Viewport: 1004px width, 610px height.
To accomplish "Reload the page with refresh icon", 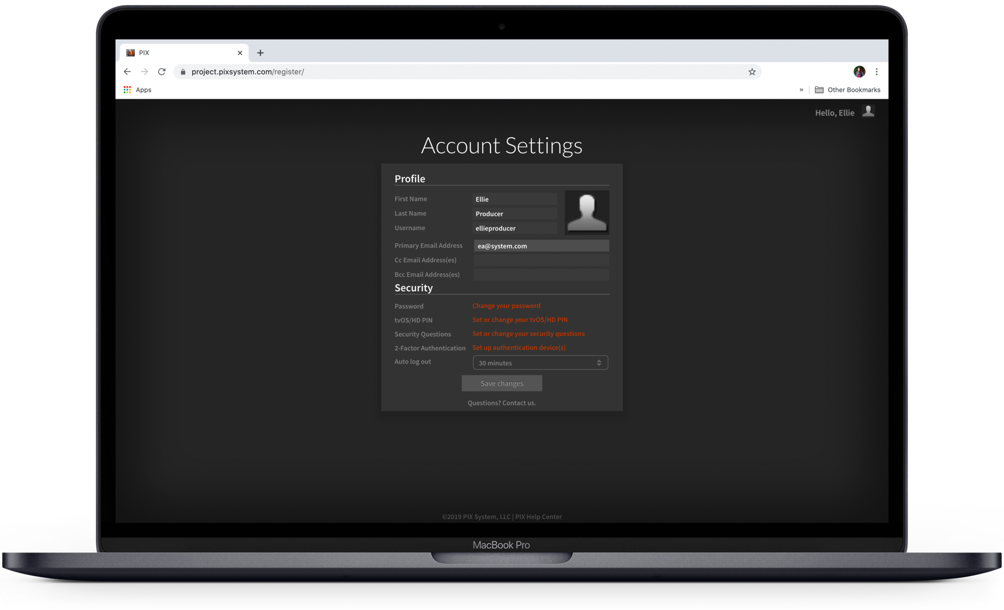I will coord(162,72).
